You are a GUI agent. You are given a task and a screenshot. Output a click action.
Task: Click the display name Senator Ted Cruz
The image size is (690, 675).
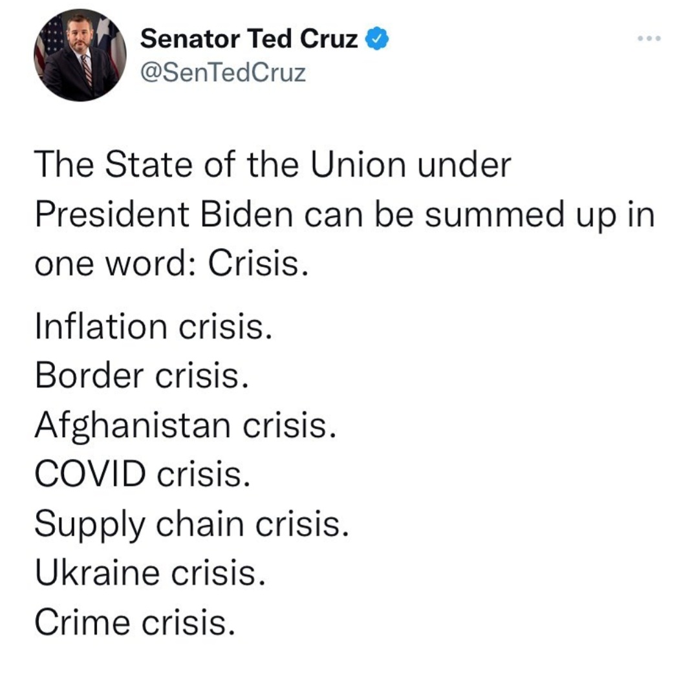click(x=249, y=40)
